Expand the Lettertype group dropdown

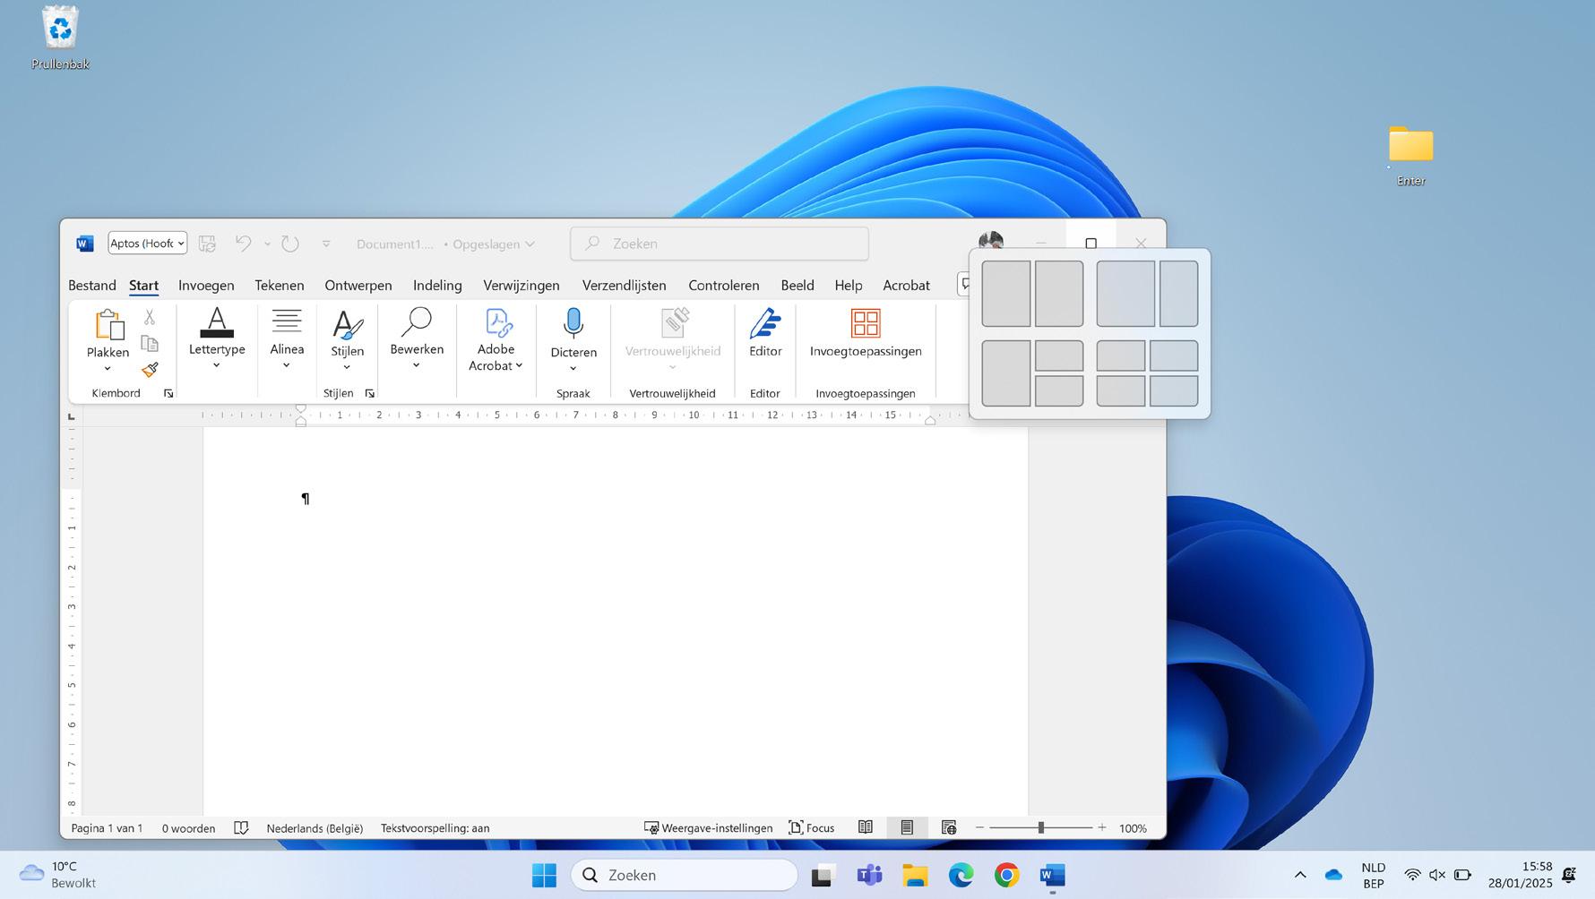tap(217, 365)
